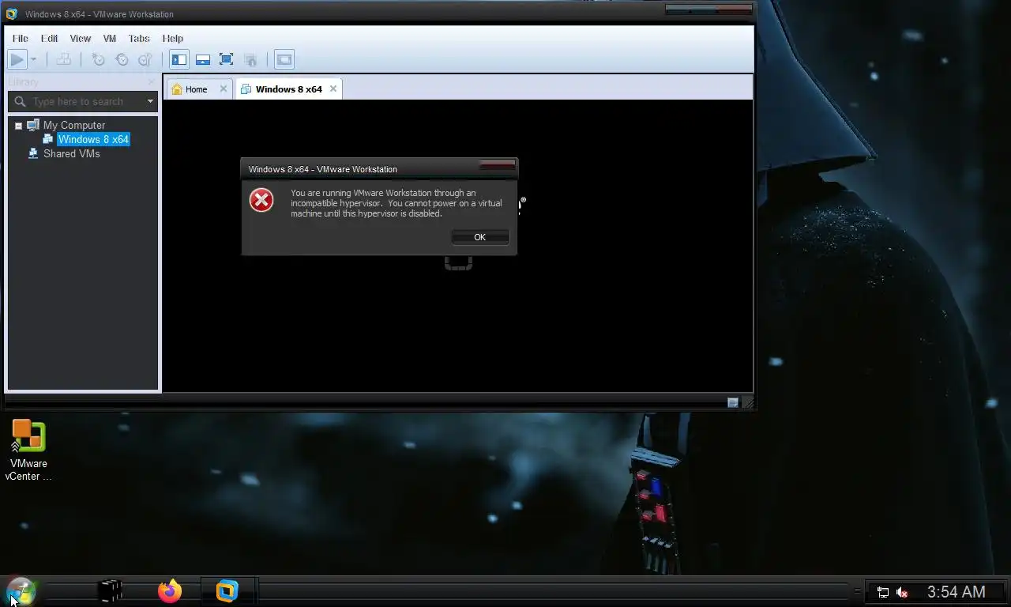This screenshot has width=1011, height=607.
Task: Open the library search filter dropdown
Action: (150, 102)
